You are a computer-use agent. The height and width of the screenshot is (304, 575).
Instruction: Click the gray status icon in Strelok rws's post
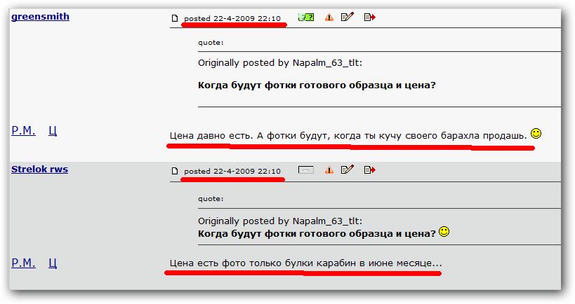(x=305, y=170)
